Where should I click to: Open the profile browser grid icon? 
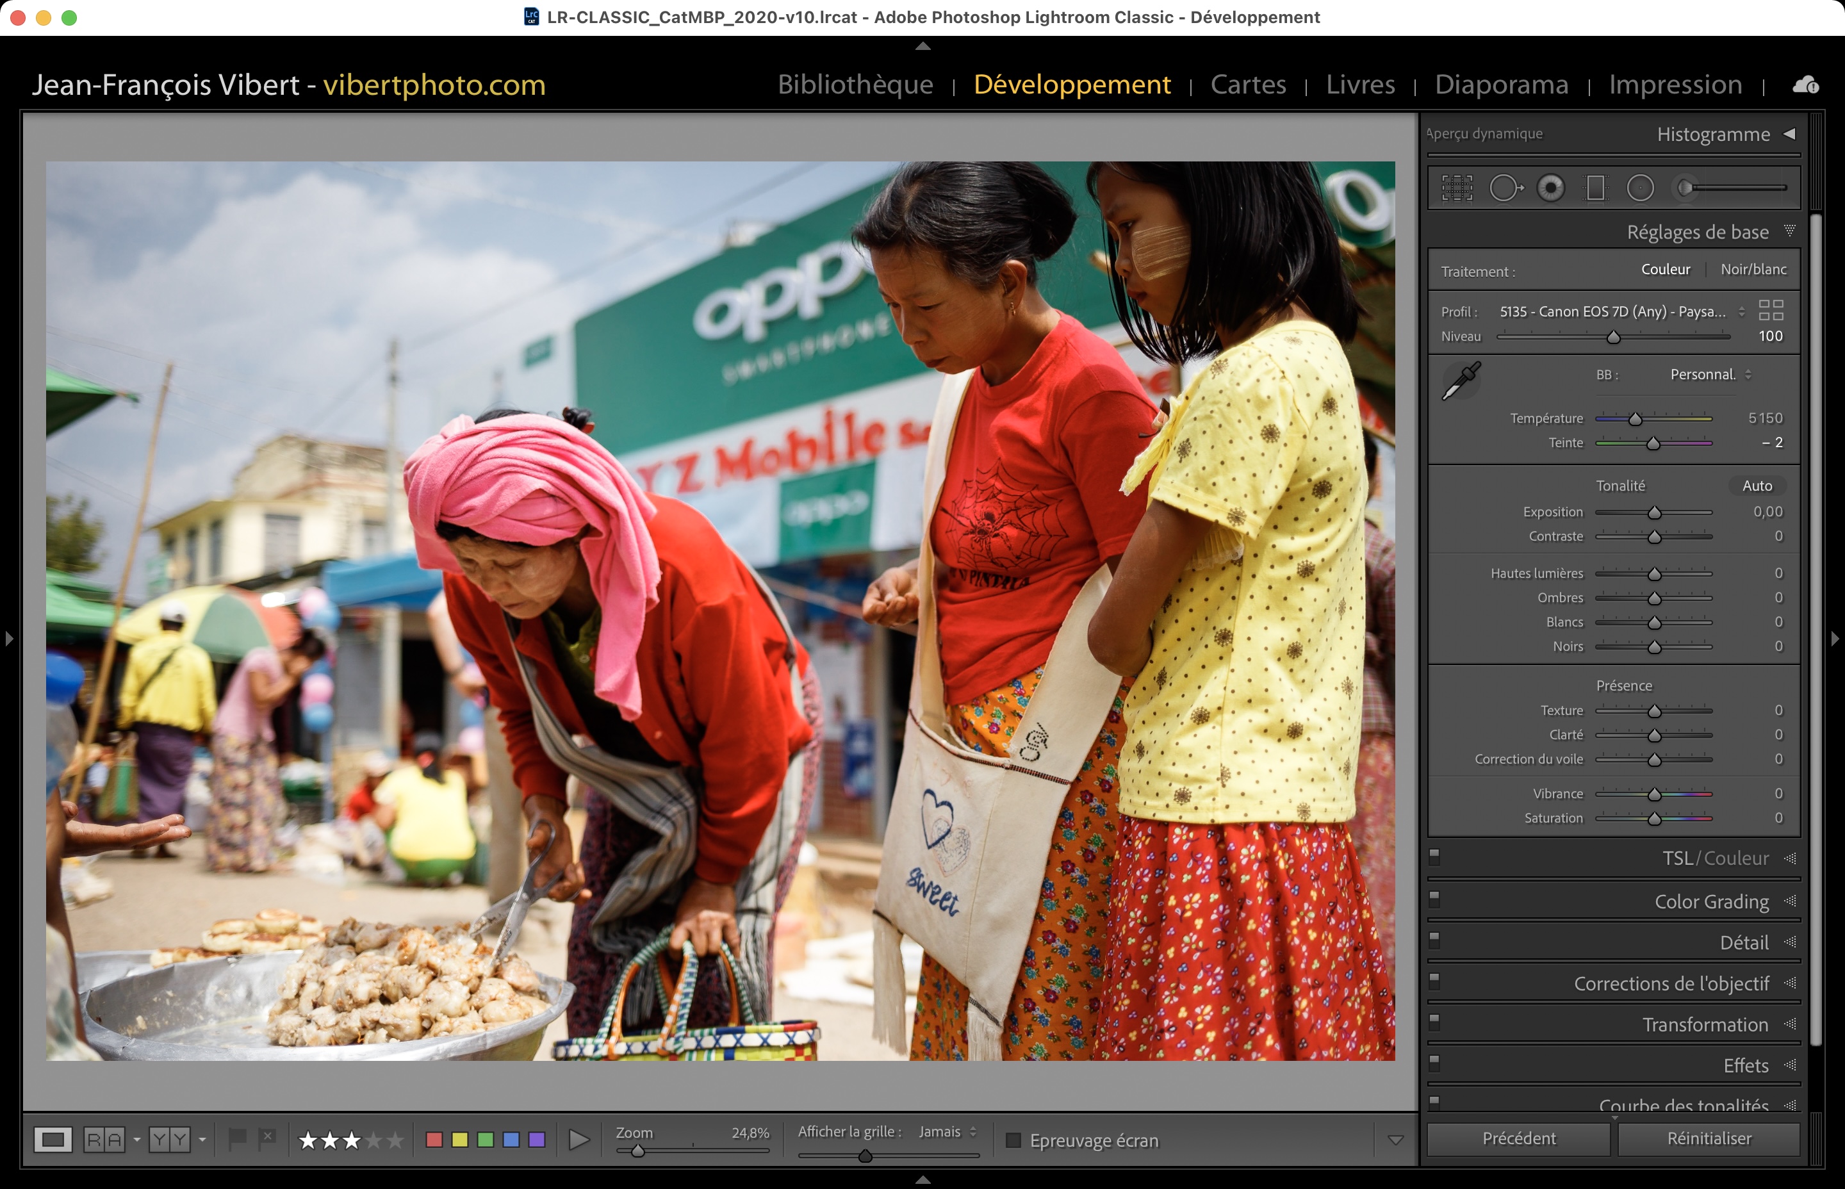pyautogui.click(x=1770, y=310)
